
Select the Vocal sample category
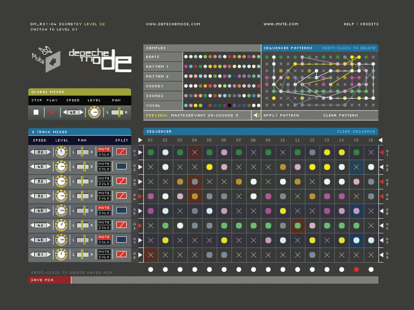coord(163,105)
